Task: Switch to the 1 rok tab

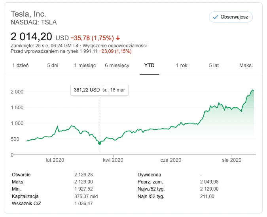Action: tap(182, 65)
